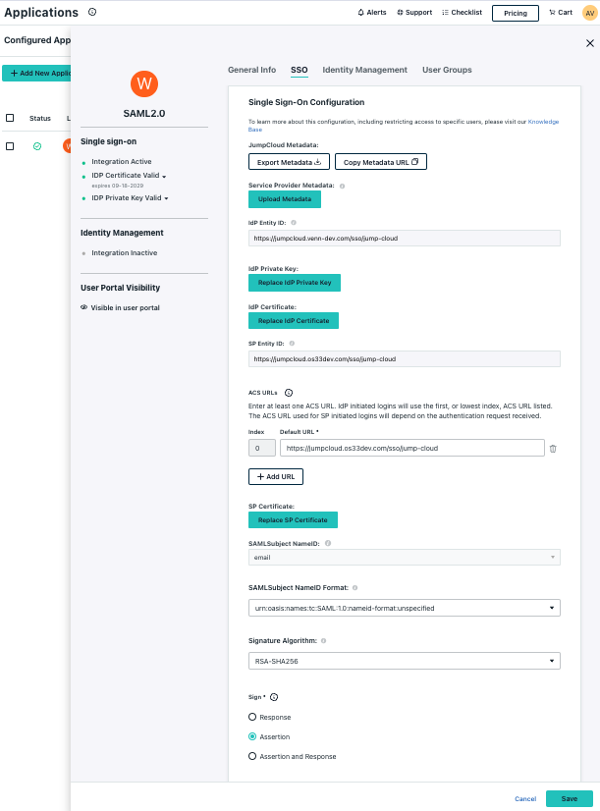This screenshot has width=600, height=811.
Task: Open the Knowledge Base link
Action: click(543, 122)
